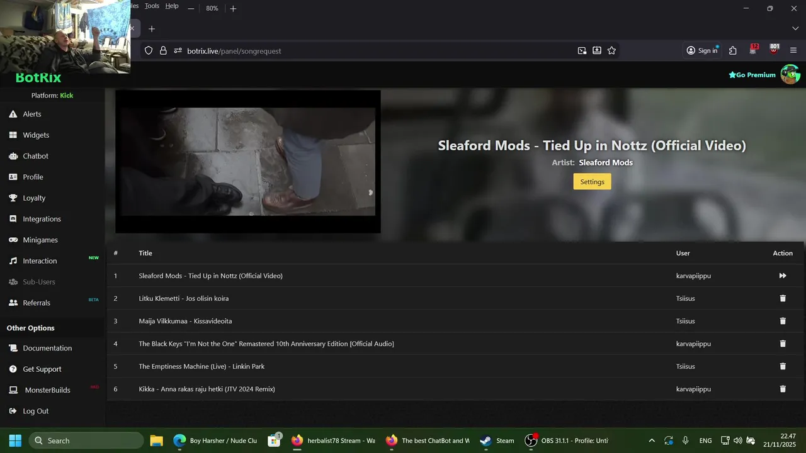Switch to the Boy Harsher / Nude Club Edge window
The image size is (806, 453).
[215, 440]
